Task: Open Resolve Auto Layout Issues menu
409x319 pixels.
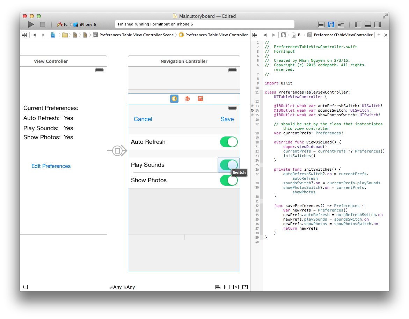Action: [x=236, y=287]
